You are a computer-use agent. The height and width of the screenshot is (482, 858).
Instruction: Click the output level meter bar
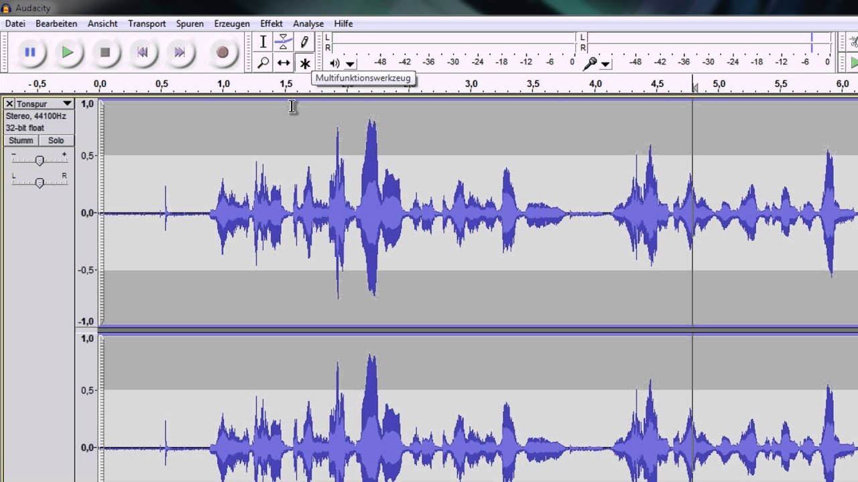point(454,42)
